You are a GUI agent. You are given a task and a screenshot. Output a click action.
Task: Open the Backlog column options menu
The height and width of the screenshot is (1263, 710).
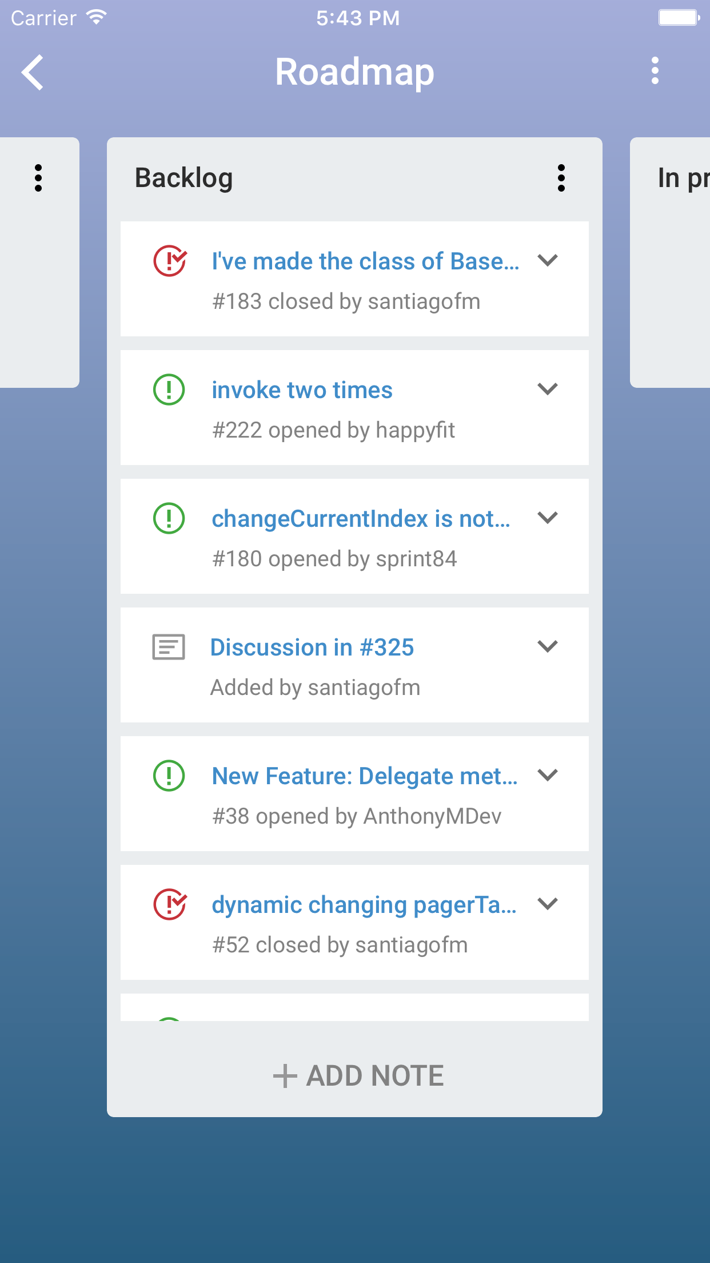[561, 178]
